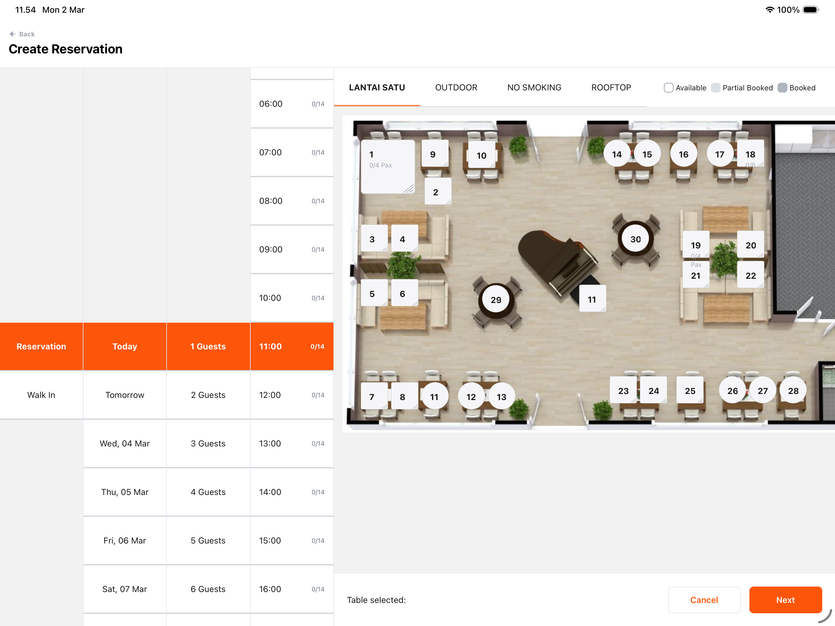
Task: Set party size to 5 Guests
Action: tap(208, 540)
